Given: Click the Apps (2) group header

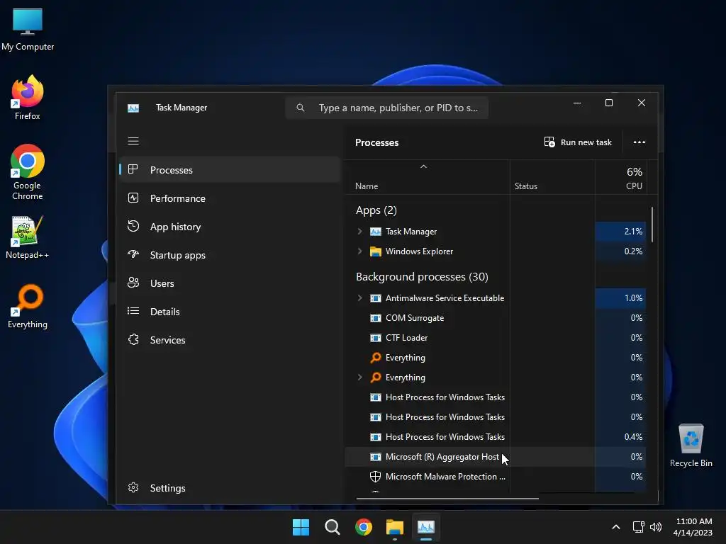Looking at the screenshot, I should (x=376, y=210).
